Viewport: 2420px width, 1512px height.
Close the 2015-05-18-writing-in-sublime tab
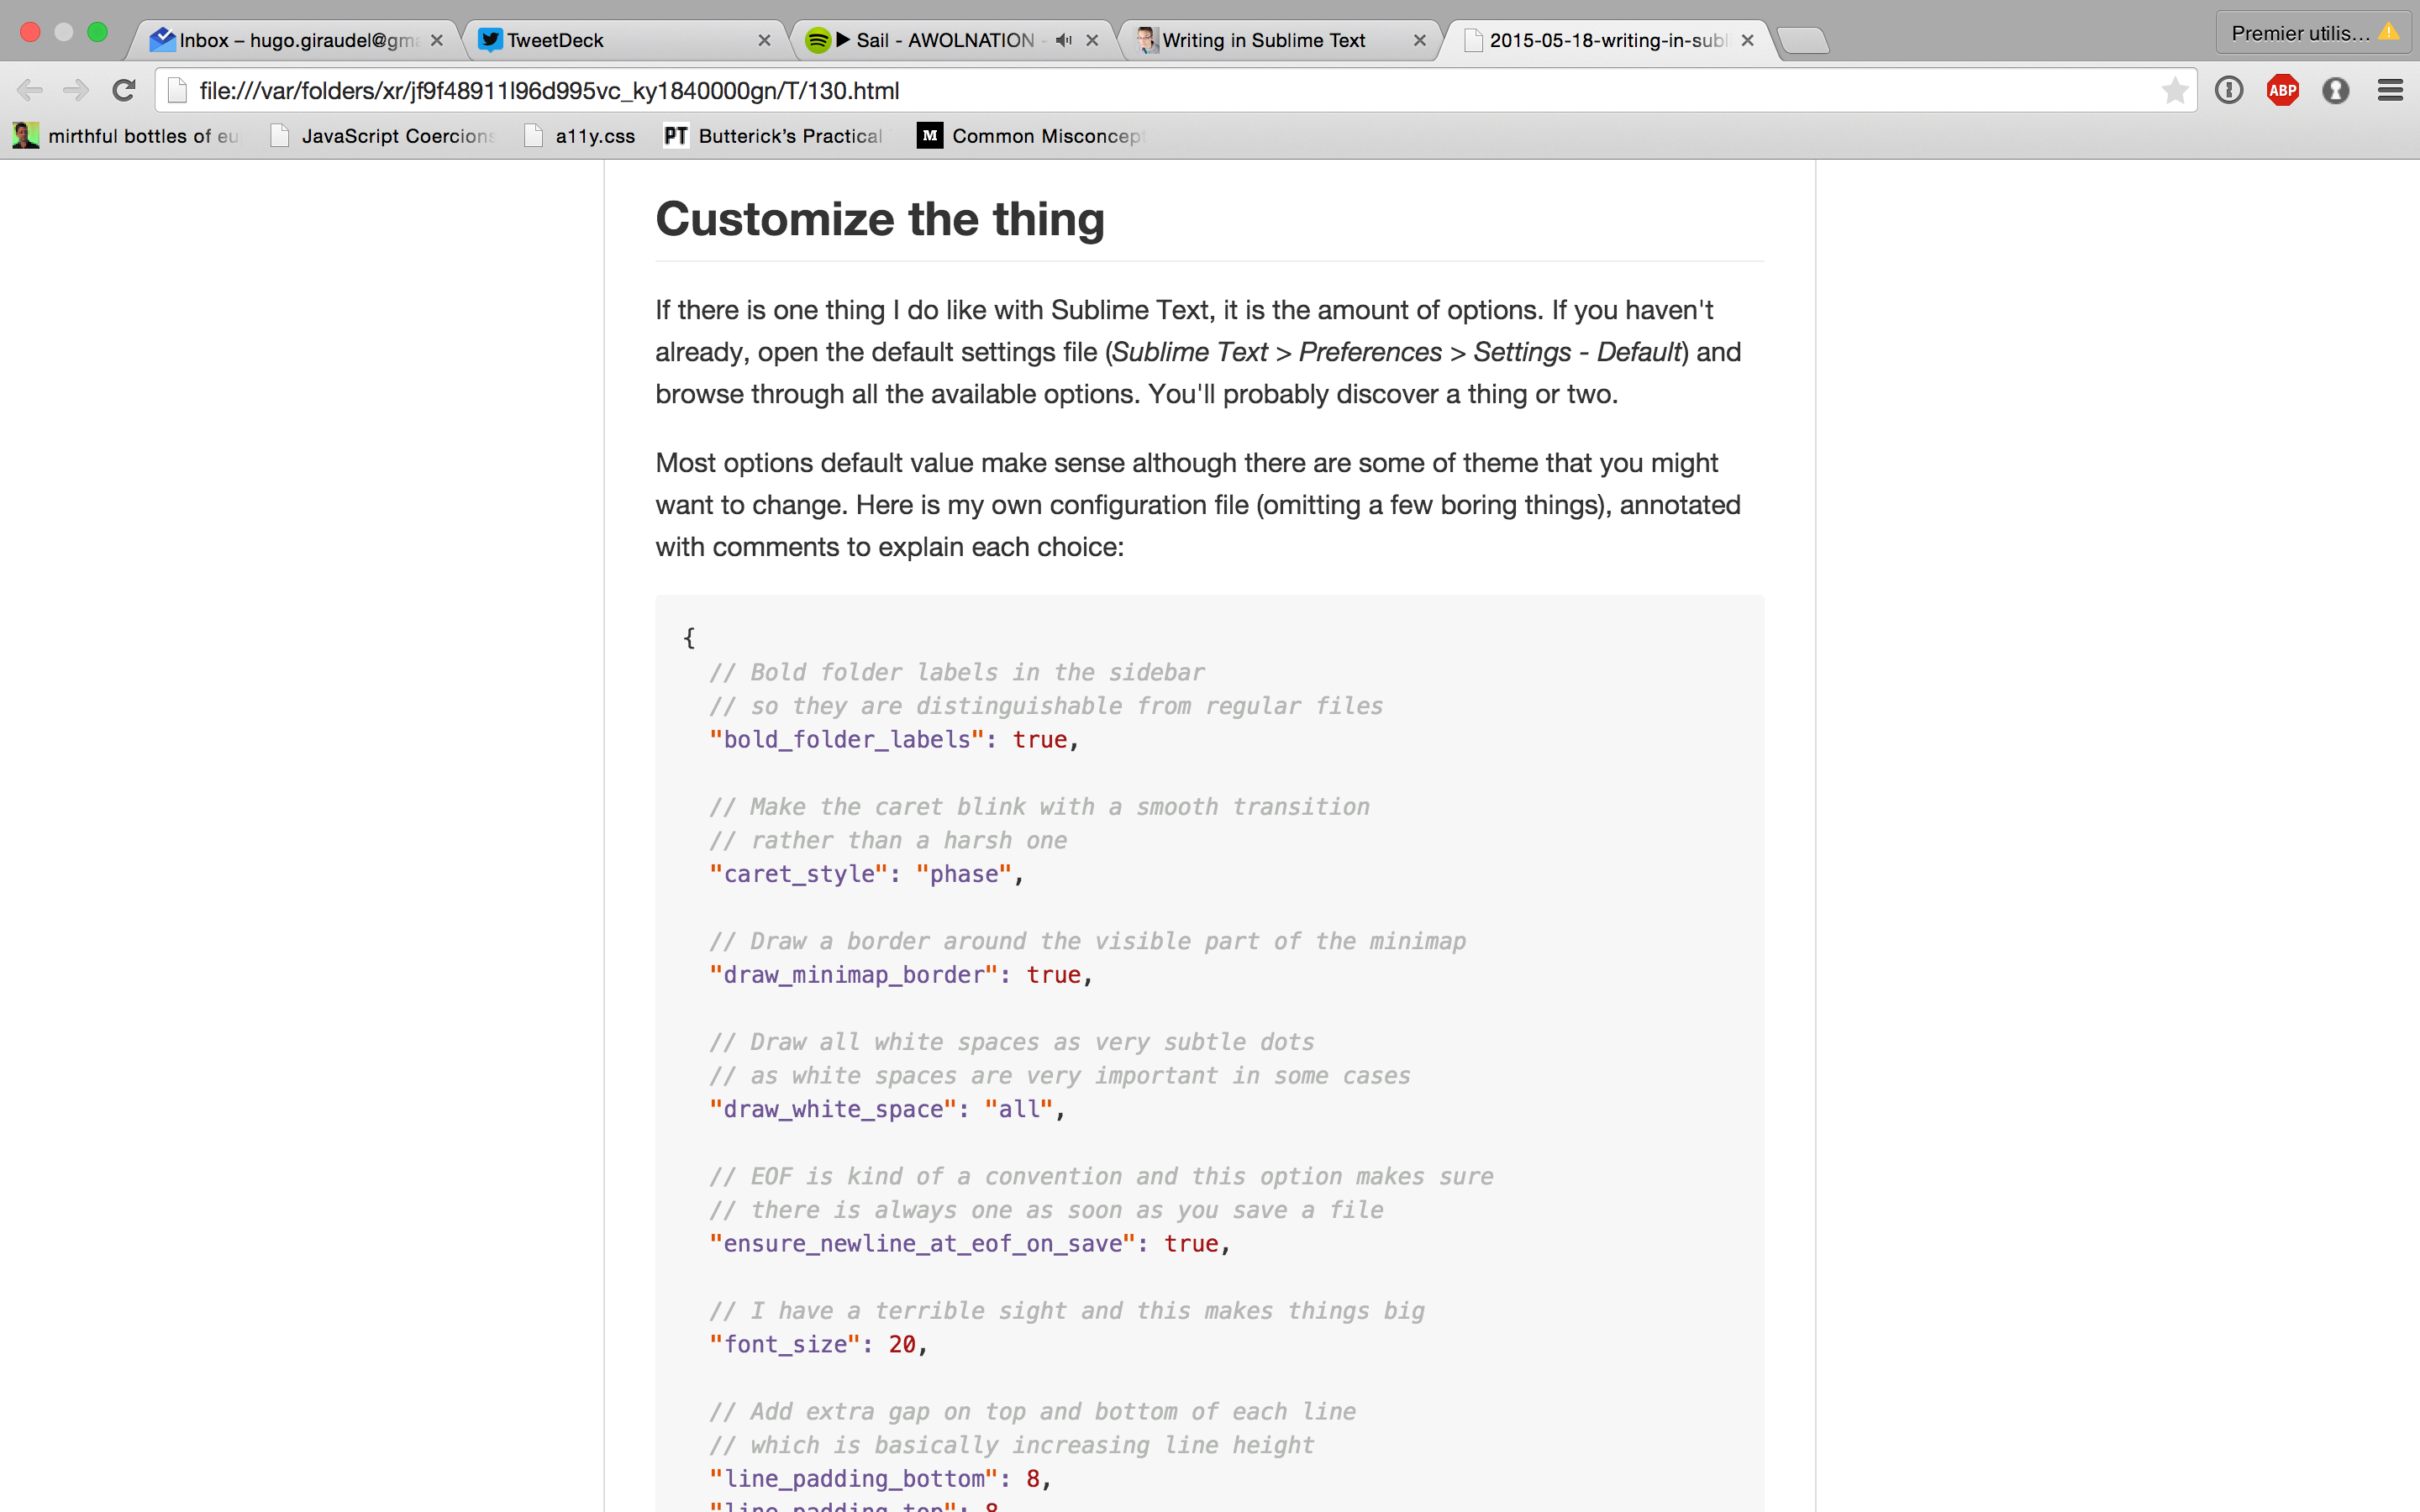point(1747,40)
